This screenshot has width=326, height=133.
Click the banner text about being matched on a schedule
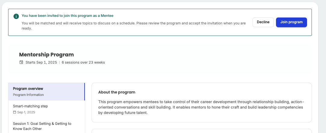click(x=134, y=26)
